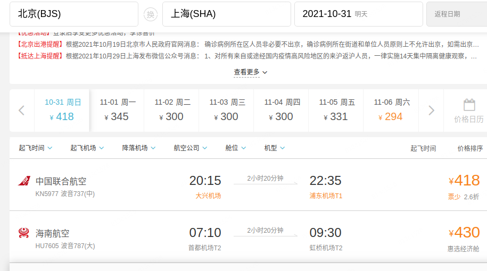Viewport: 487px width, 271px height.
Task: Open the 起飞机场 filter dropdown
Action: click(87, 148)
